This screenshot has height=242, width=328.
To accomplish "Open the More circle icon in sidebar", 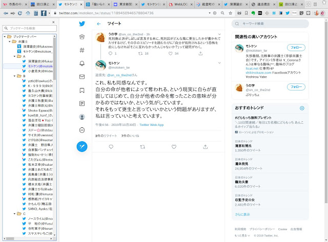I will [82, 130].
